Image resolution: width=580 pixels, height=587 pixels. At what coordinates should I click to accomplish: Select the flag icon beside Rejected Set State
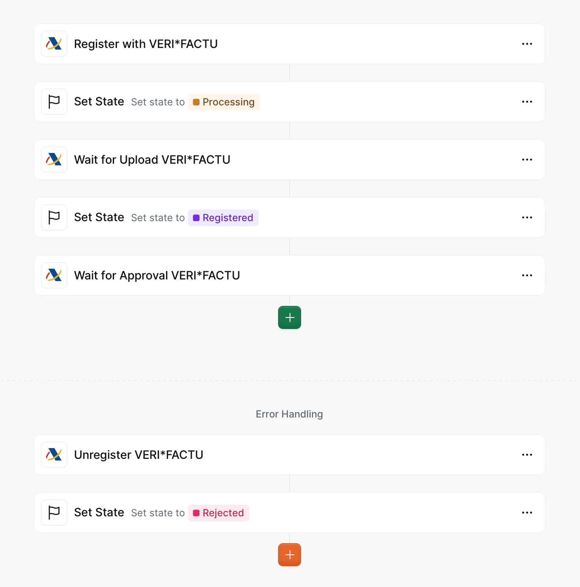pyautogui.click(x=54, y=513)
